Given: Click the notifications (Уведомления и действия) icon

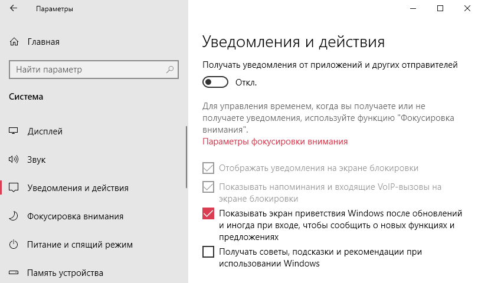Looking at the screenshot, I should click(x=14, y=188).
